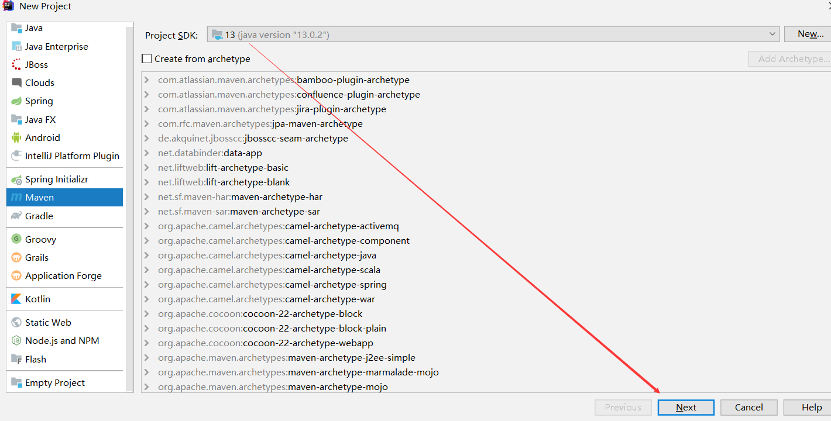Image resolution: width=831 pixels, height=421 pixels.
Task: Click the Android robot icon
Action: [x=16, y=137]
